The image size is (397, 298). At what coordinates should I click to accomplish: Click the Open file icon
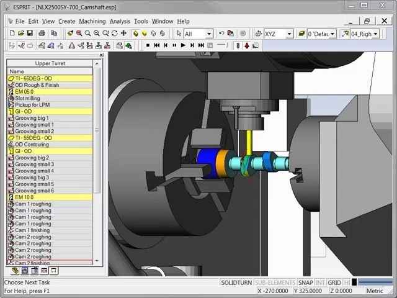20,34
